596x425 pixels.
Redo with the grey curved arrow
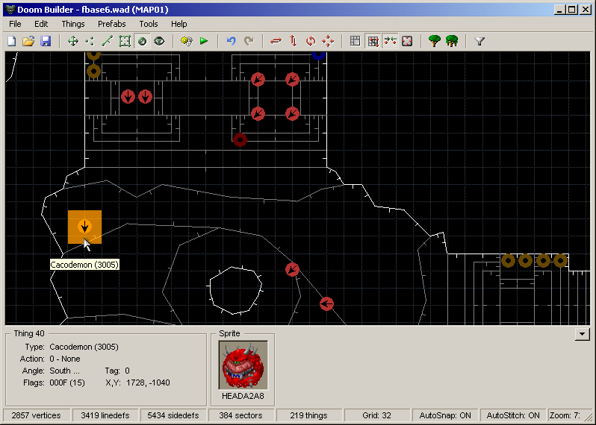[249, 41]
